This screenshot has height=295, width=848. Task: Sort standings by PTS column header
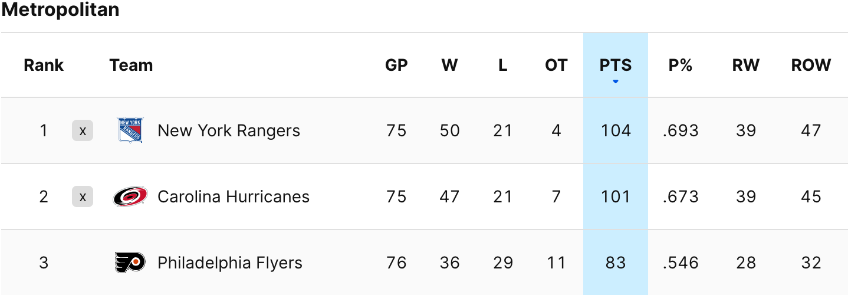tap(616, 65)
